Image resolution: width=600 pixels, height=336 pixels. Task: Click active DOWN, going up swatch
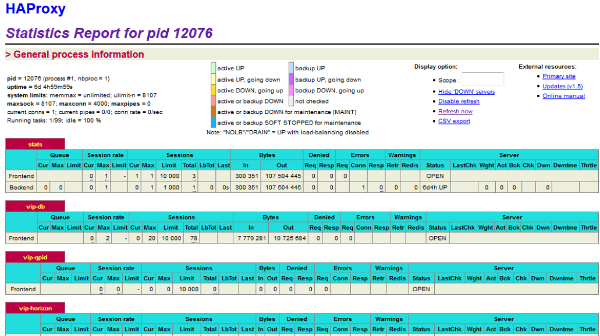(x=213, y=90)
